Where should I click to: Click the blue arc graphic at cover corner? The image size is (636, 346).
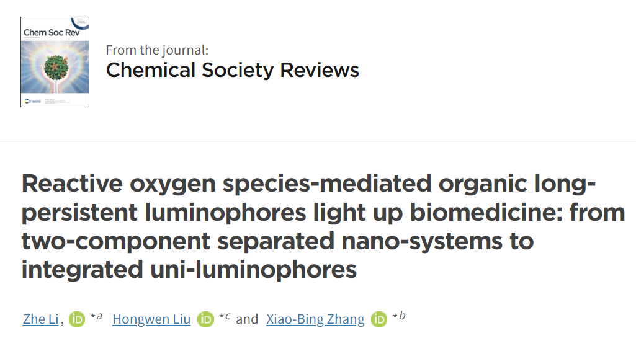pos(80,23)
